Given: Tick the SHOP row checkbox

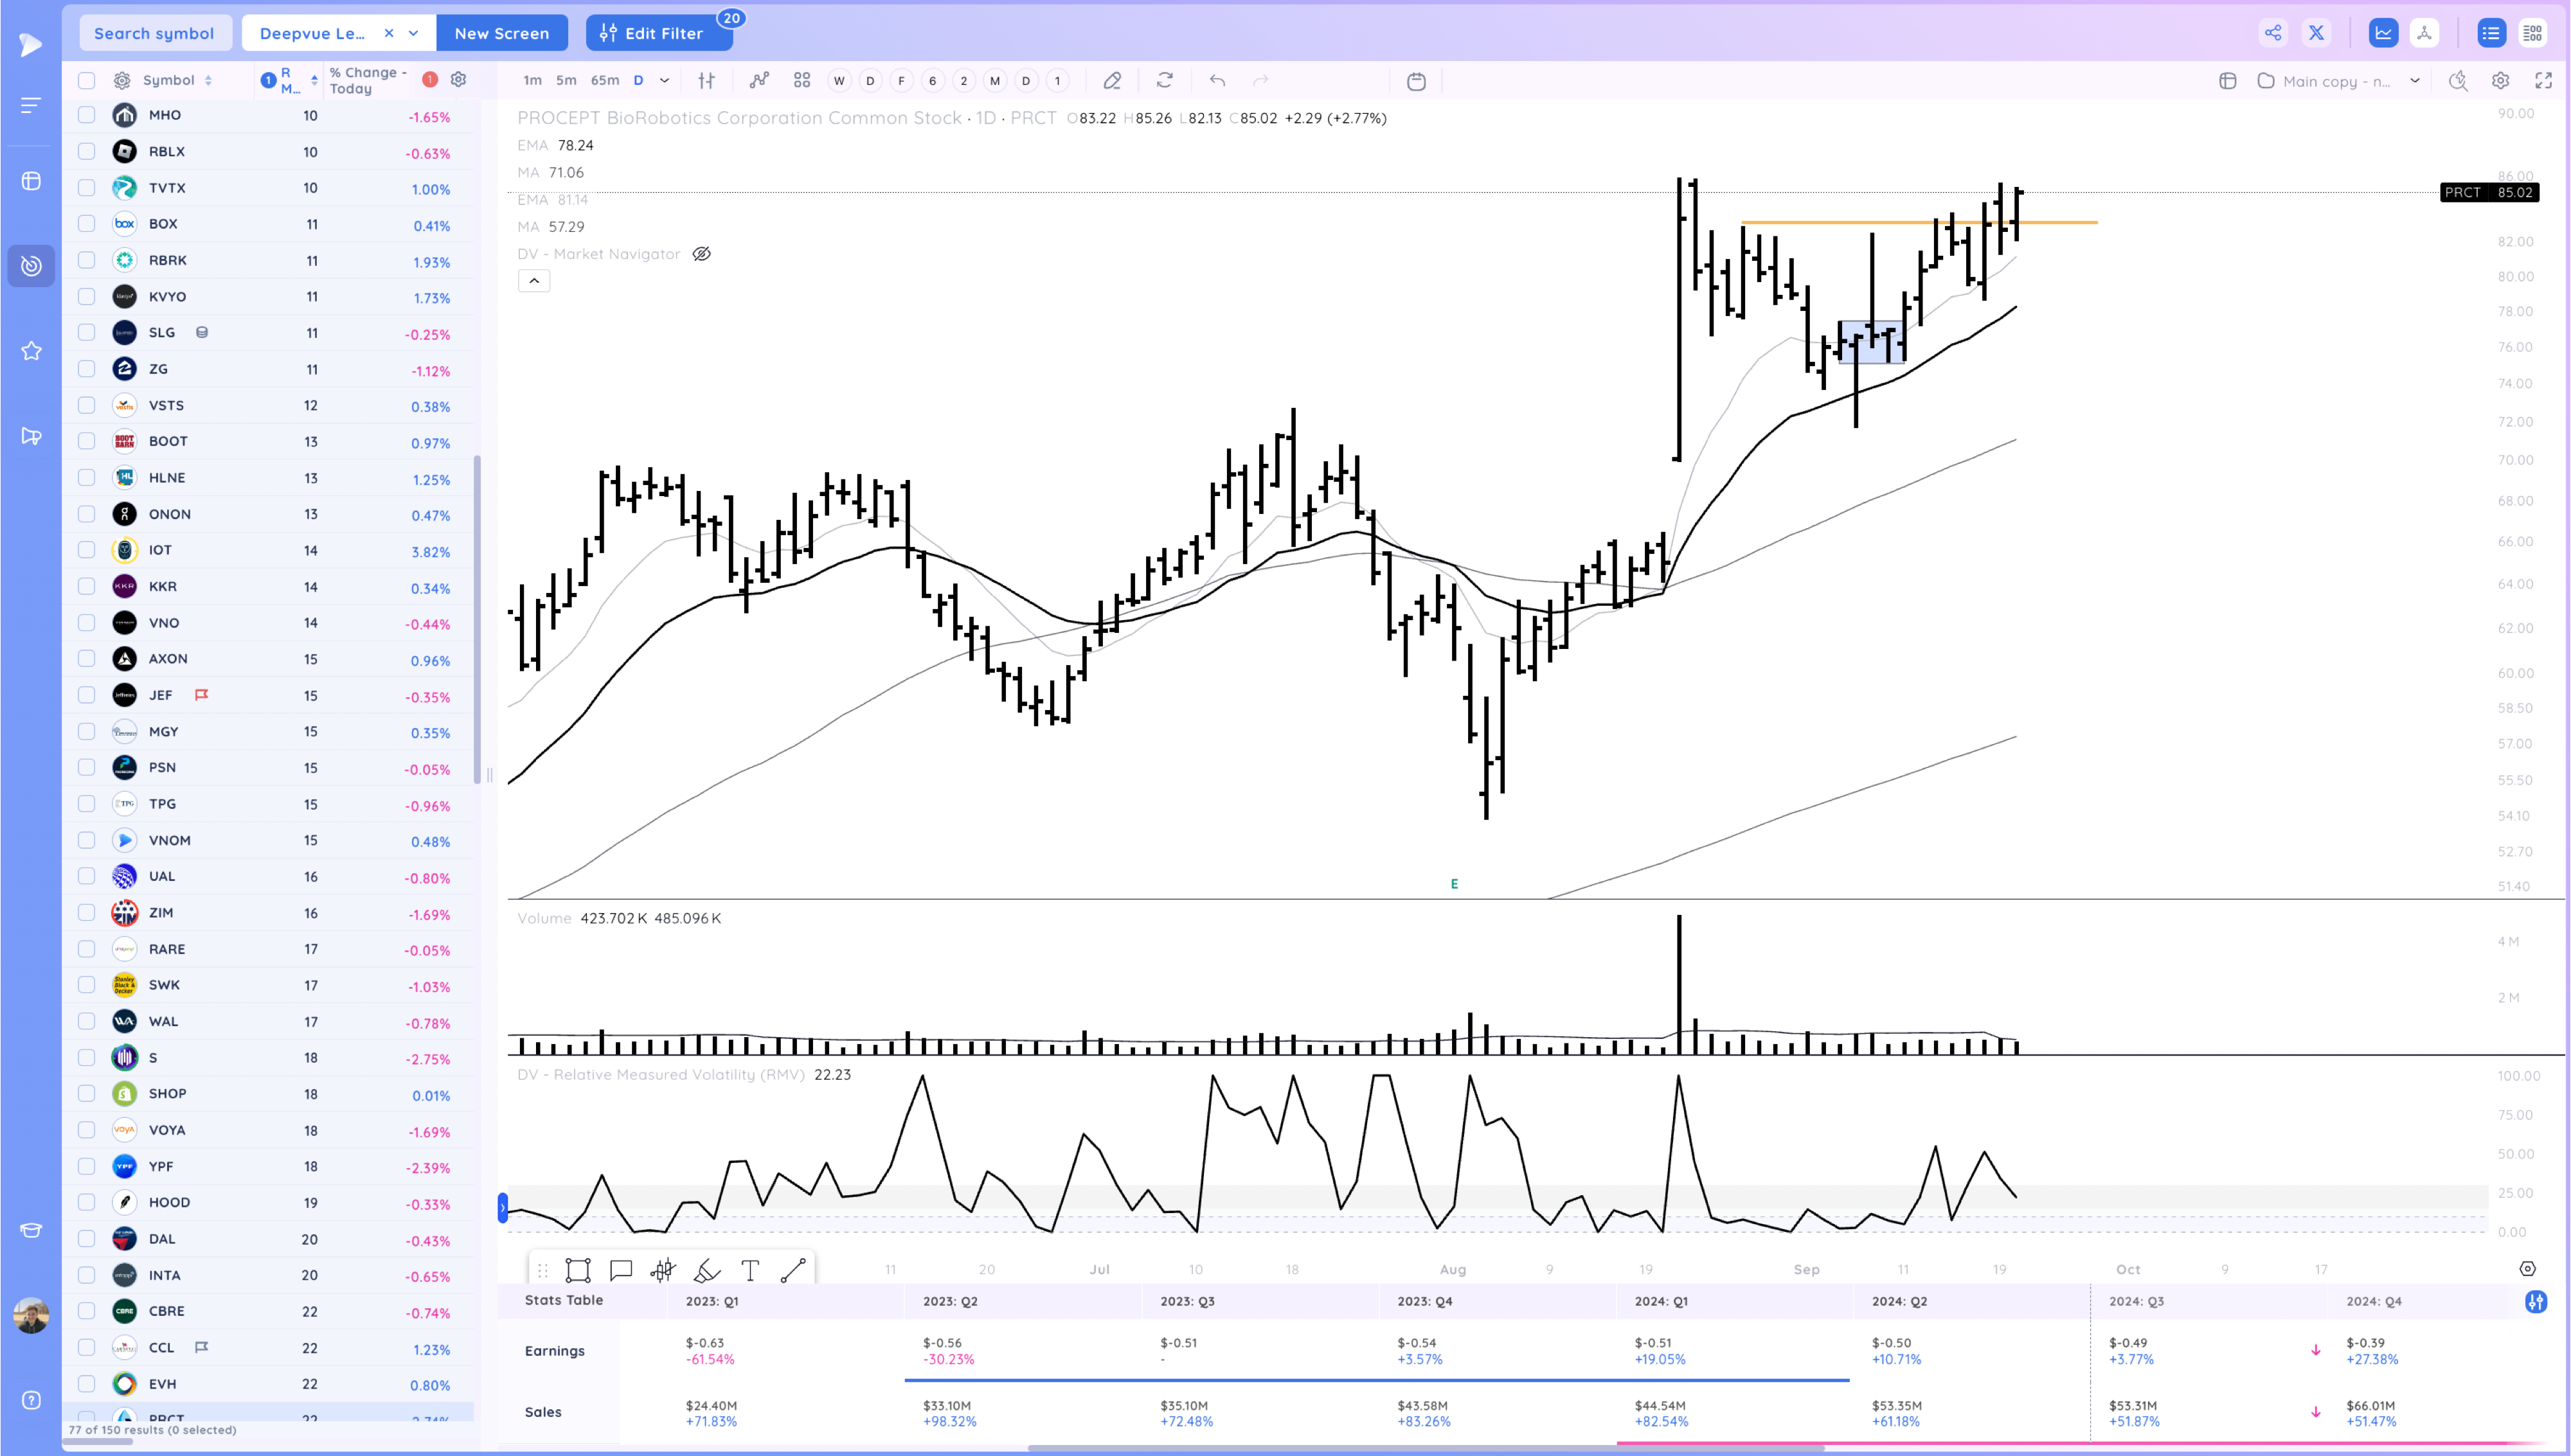Looking at the screenshot, I should pos(87,1094).
